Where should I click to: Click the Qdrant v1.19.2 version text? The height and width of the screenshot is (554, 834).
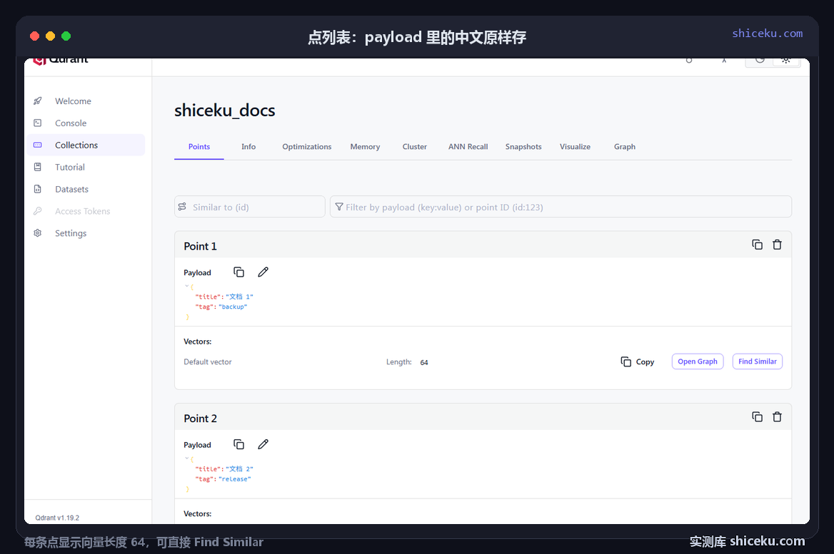click(x=57, y=518)
